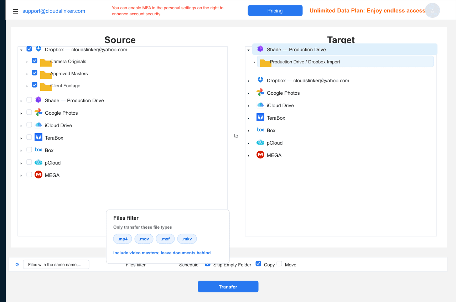Click "Include video masters; leave documents behind"
Screen dimensions: 456x302
(x=162, y=253)
